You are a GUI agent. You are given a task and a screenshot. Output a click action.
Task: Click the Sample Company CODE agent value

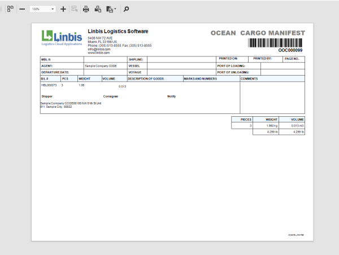coord(101,66)
